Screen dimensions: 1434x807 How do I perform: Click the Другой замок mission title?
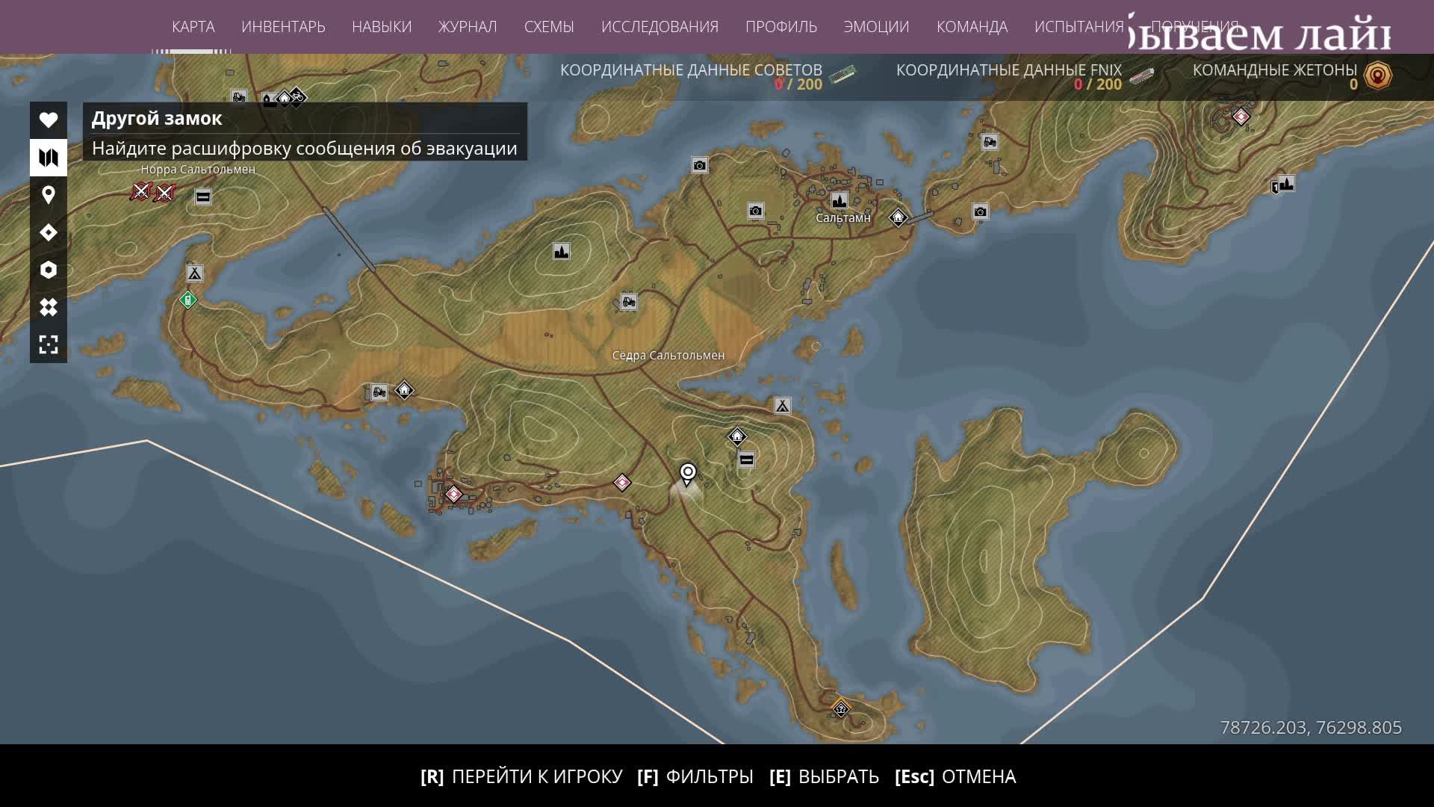click(157, 118)
